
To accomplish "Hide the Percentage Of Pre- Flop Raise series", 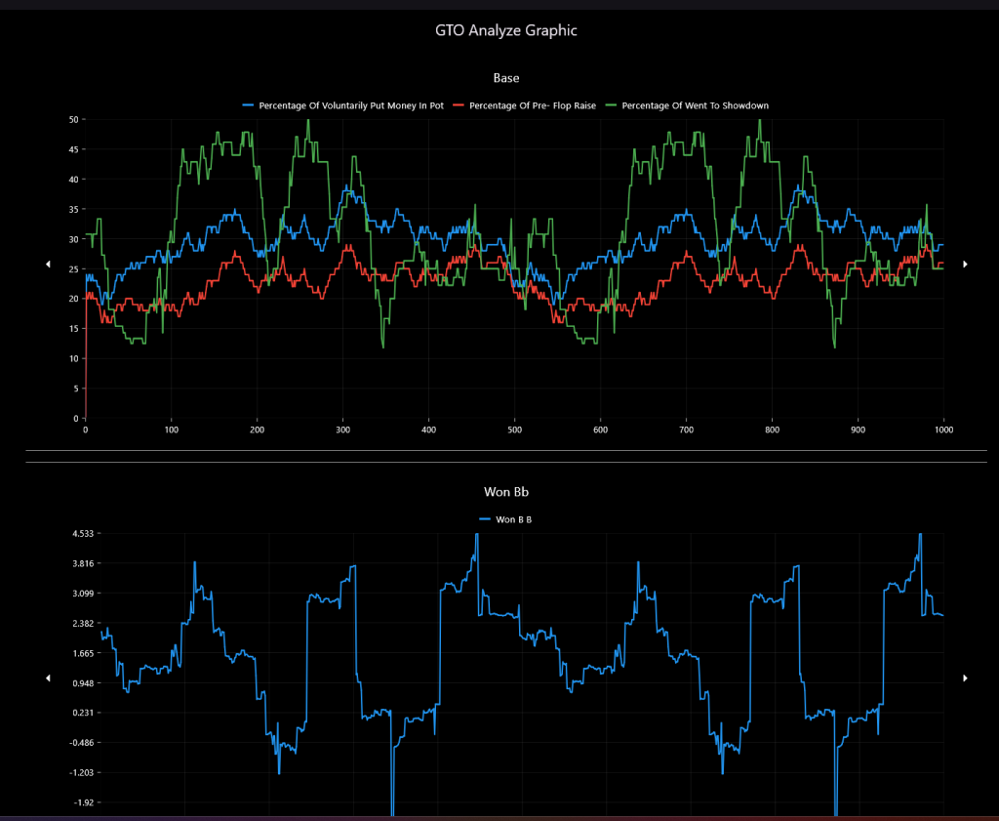I will click(533, 105).
